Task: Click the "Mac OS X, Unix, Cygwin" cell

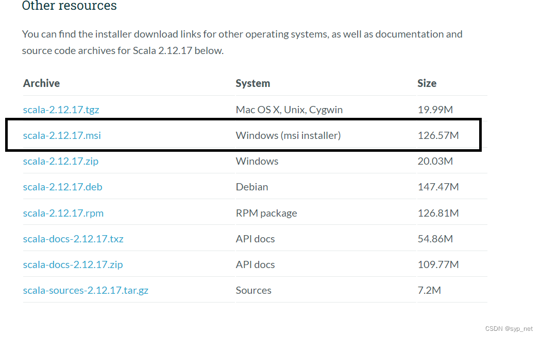Action: [289, 110]
